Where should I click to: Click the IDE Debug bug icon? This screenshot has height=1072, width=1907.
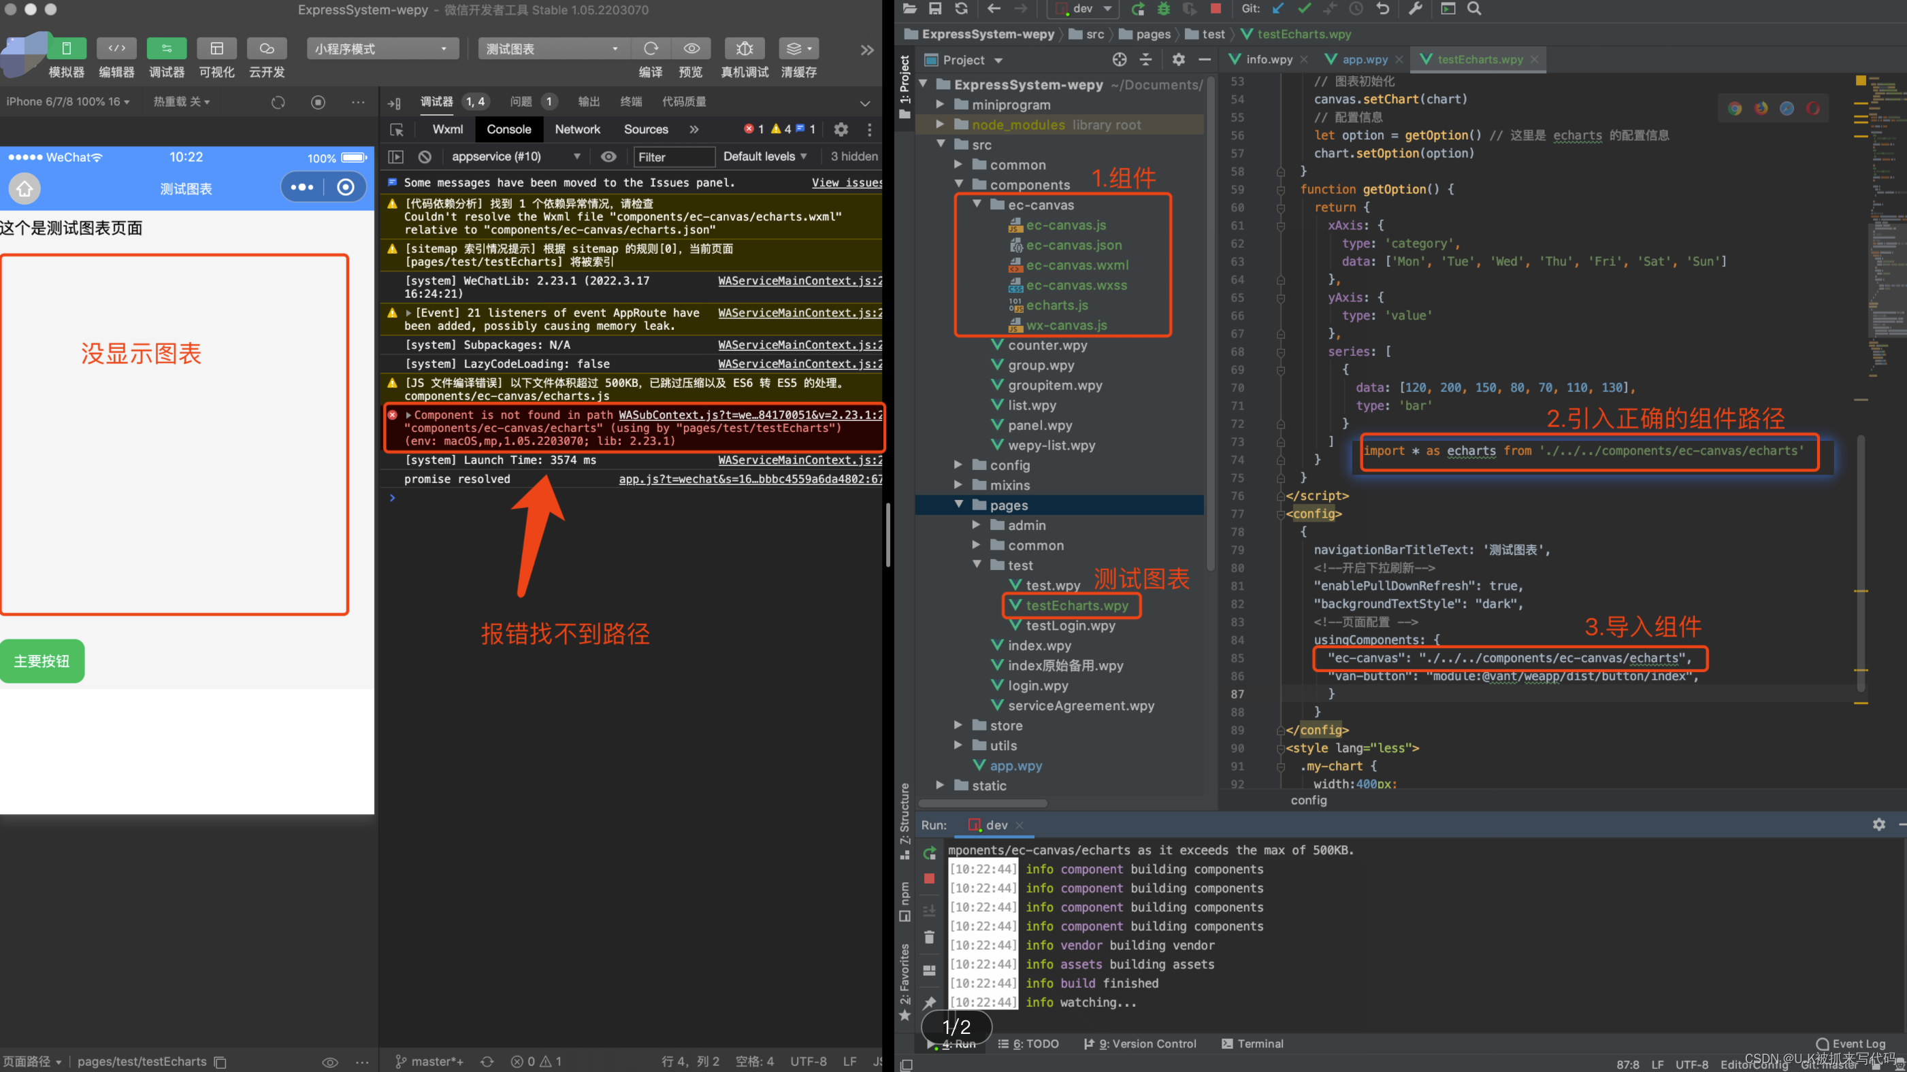(x=1164, y=9)
